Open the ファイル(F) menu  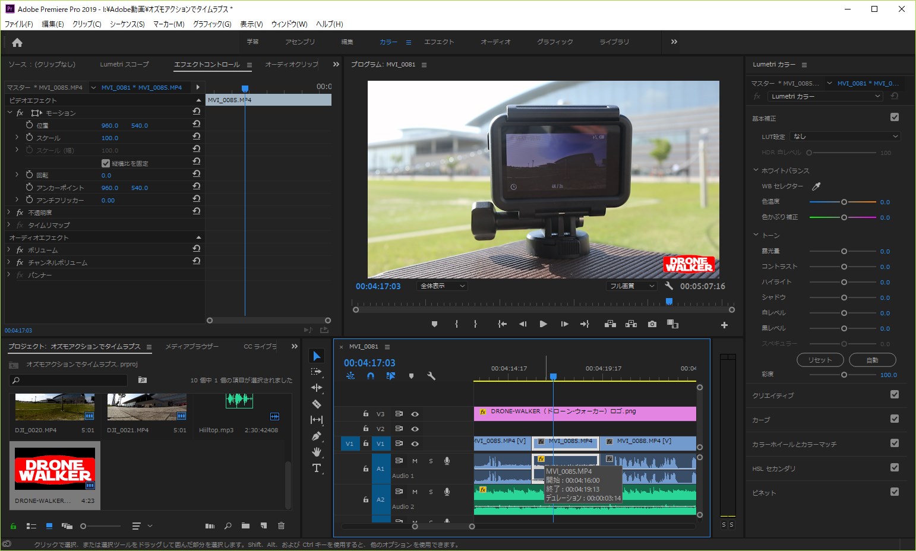tap(19, 24)
